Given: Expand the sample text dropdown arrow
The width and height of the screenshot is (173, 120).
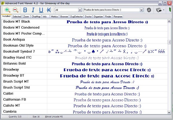Looking at the screenshot, I should (x=141, y=10).
